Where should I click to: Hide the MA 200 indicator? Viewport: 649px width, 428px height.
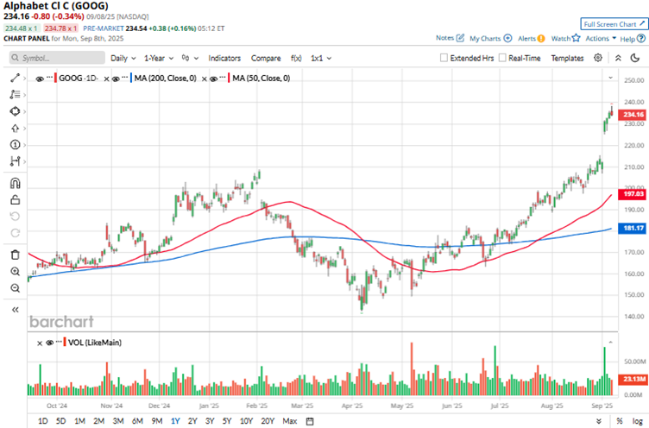pyautogui.click(x=116, y=79)
